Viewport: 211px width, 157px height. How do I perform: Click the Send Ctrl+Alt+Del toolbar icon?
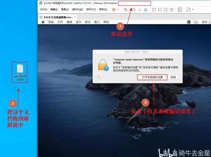point(125,10)
